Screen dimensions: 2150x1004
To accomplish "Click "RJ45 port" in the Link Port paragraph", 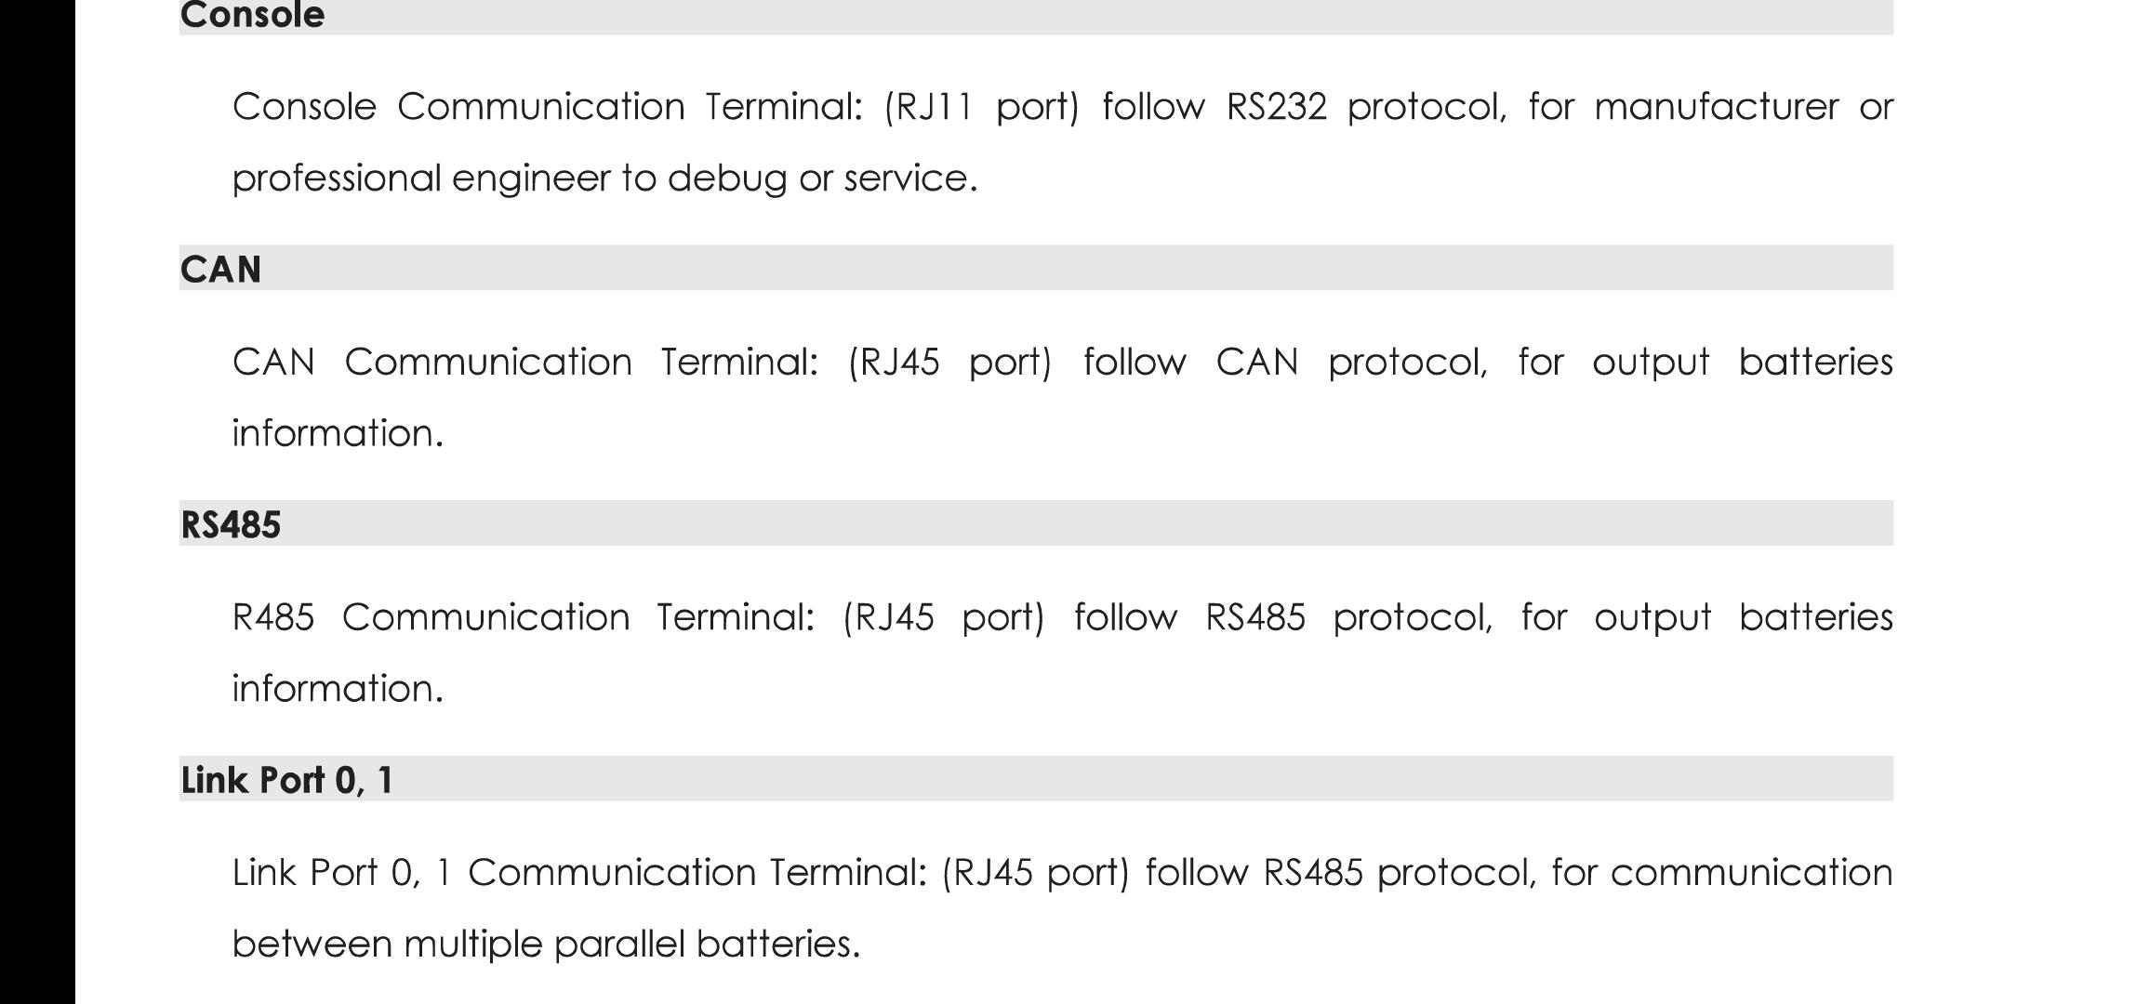I will [1035, 874].
